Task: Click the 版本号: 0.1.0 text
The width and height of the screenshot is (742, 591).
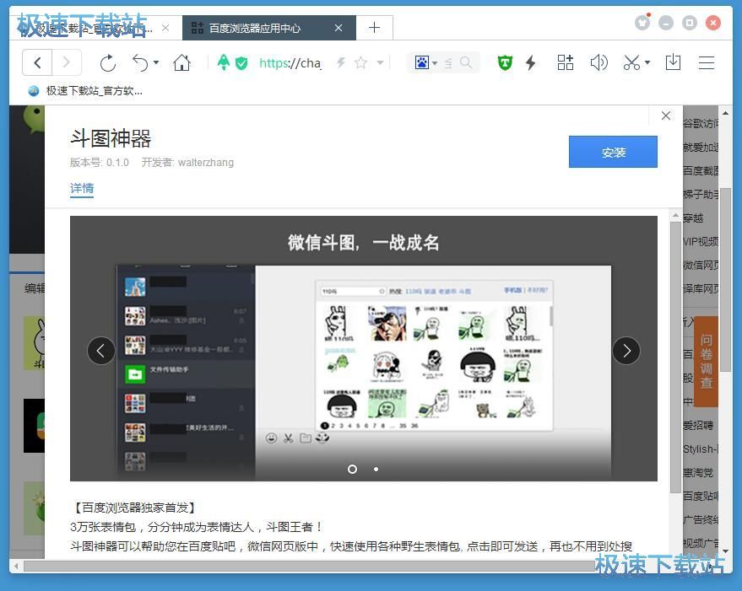Action: click(100, 163)
